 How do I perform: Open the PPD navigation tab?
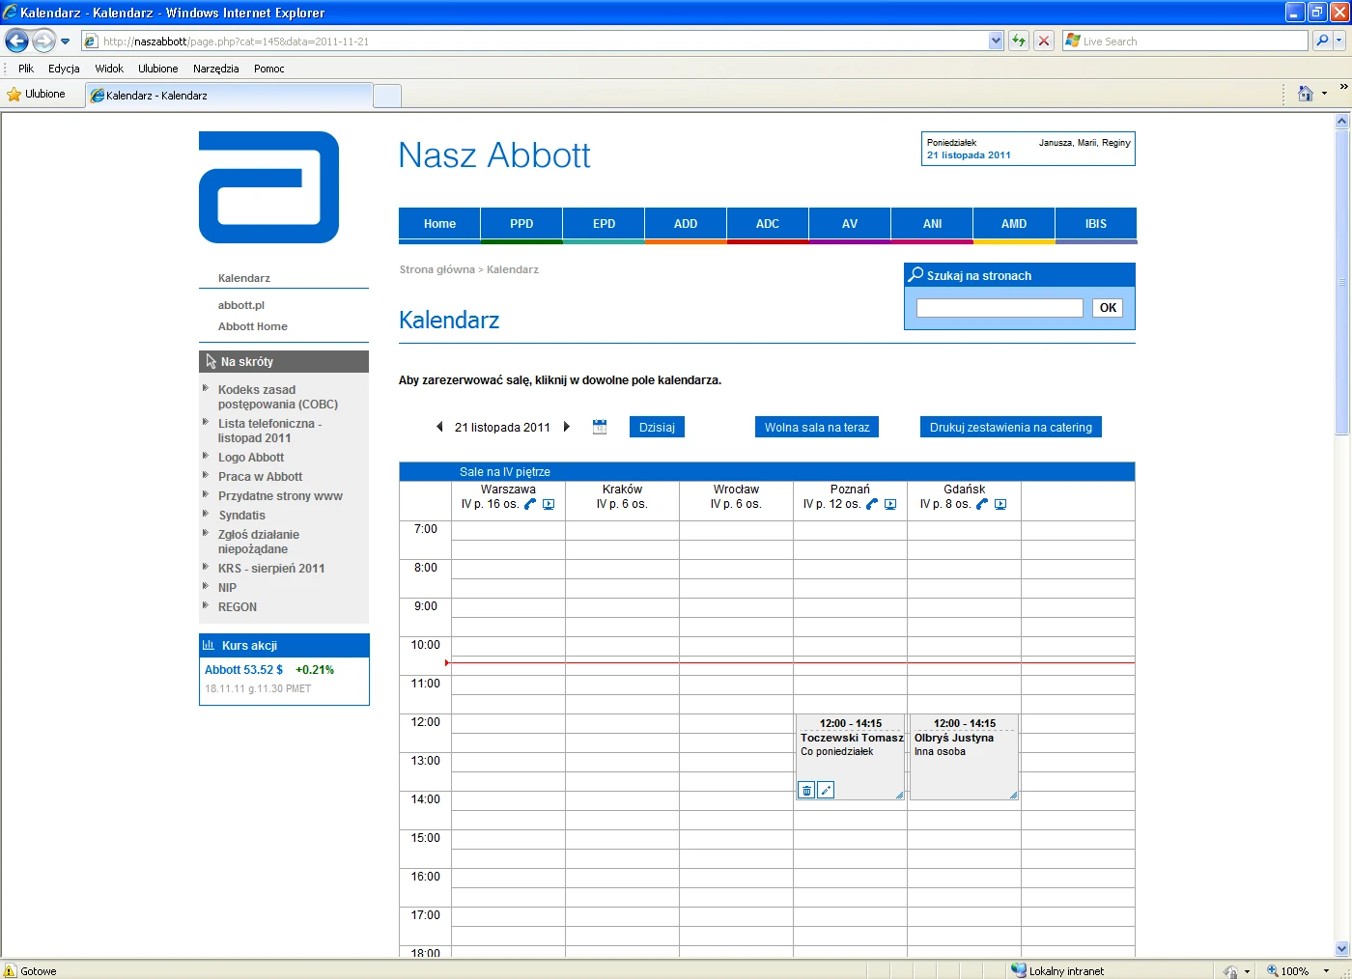point(521,224)
